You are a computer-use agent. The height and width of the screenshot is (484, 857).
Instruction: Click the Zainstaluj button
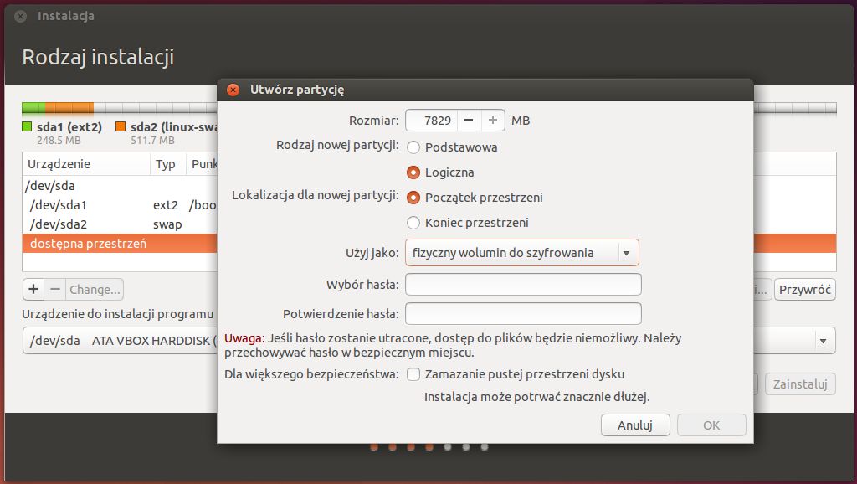(799, 384)
